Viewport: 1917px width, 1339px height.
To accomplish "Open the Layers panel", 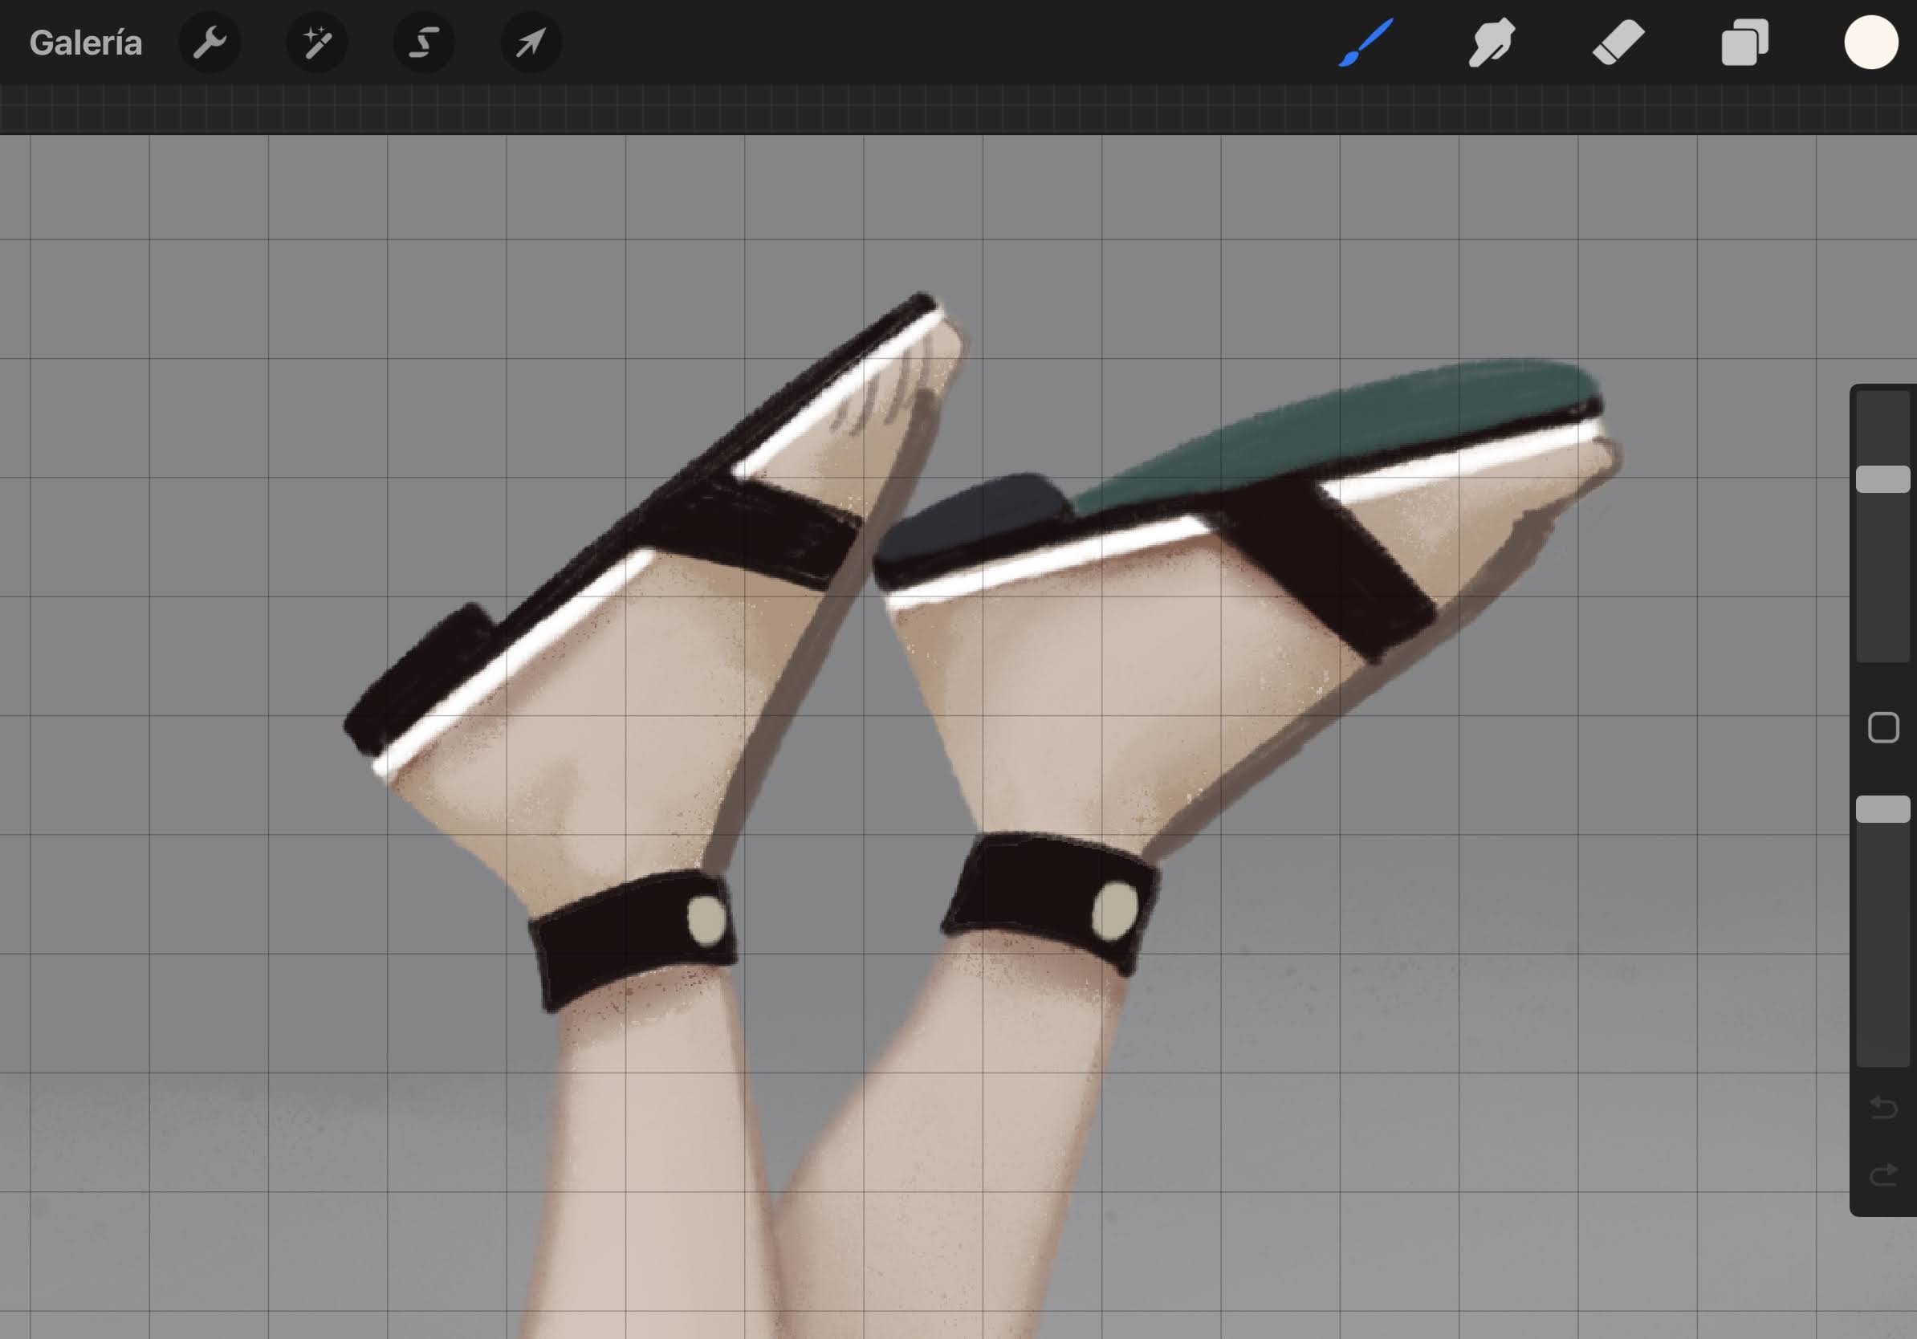I will [1745, 42].
